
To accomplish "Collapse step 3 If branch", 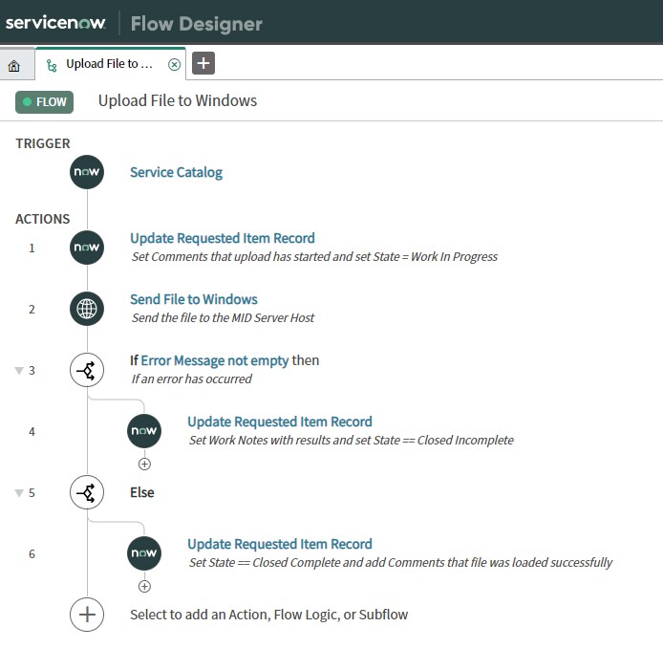I will (x=19, y=371).
